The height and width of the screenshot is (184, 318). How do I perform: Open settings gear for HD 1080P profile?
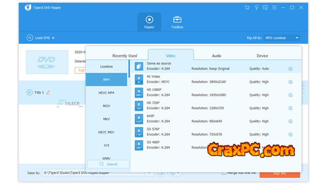pyautogui.click(x=290, y=95)
